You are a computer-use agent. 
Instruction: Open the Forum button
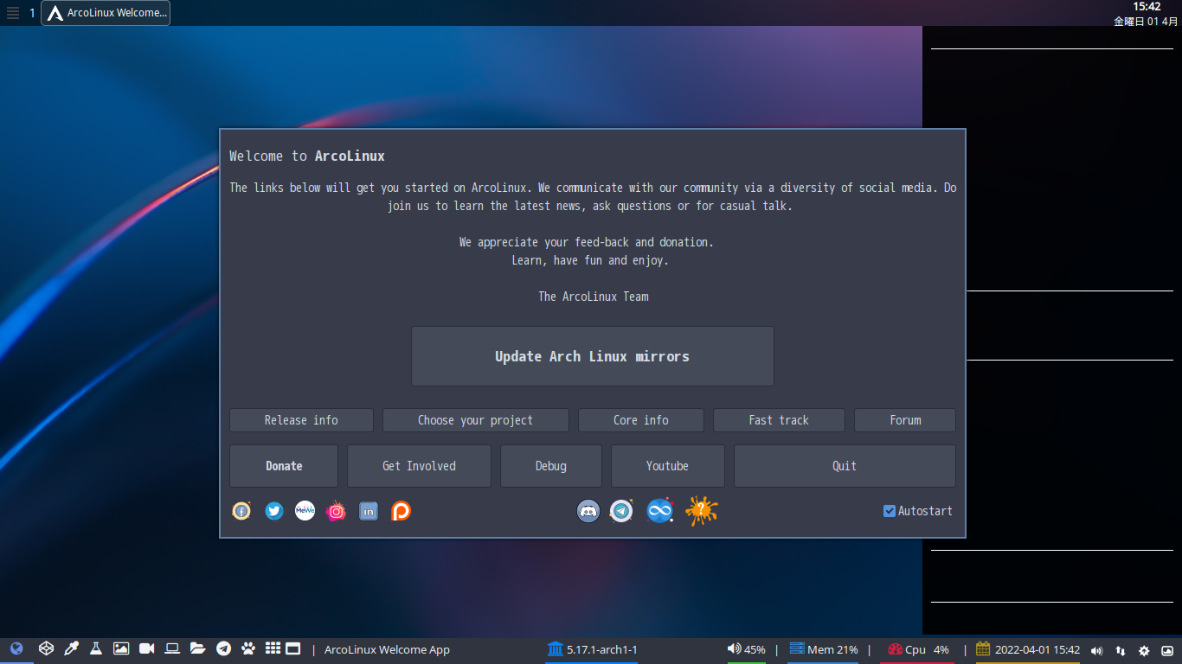point(905,420)
